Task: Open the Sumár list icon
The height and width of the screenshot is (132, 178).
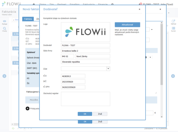Action: (173, 28)
